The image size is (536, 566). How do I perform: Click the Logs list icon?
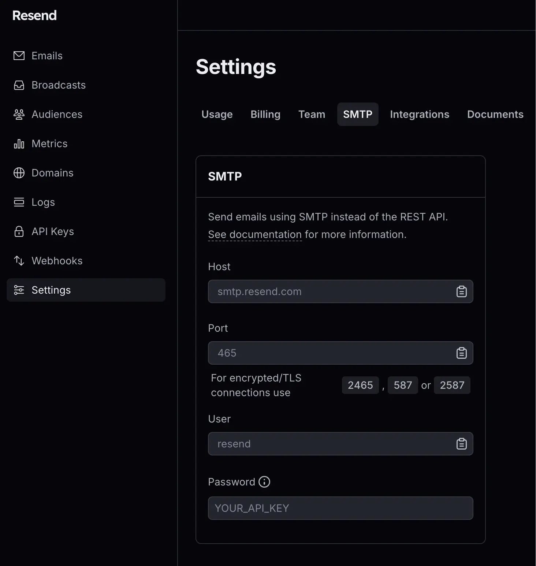point(19,202)
